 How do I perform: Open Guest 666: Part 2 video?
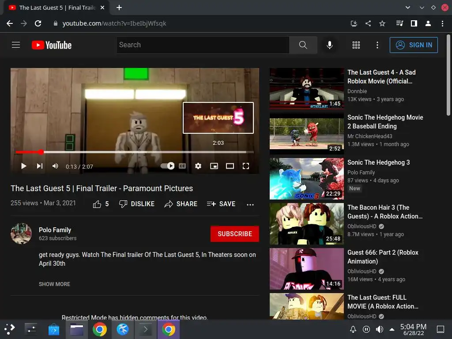(383, 257)
